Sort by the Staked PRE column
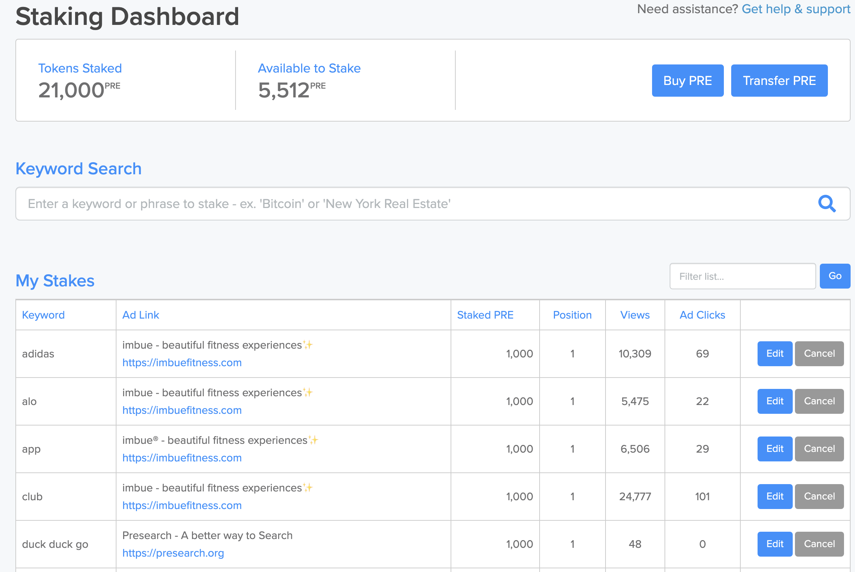The image size is (855, 572). click(x=485, y=315)
